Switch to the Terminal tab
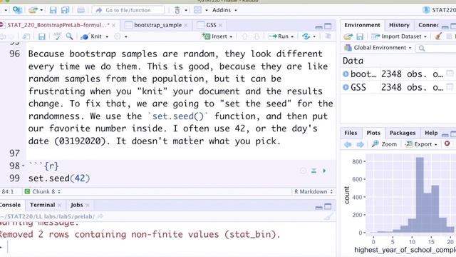Screen dimensions: 456x257 pos(42,205)
